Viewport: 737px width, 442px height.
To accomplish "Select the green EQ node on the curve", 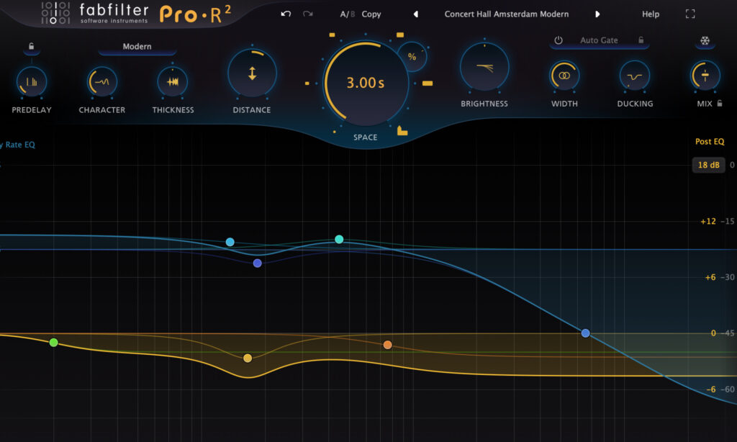I will pyautogui.click(x=53, y=343).
